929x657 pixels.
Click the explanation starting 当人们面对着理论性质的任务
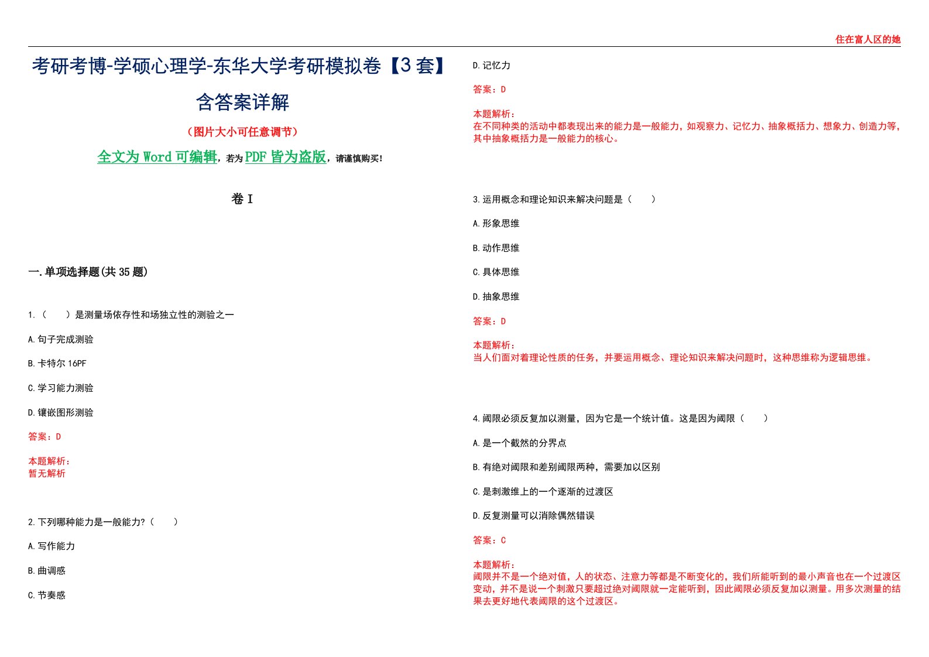(674, 357)
